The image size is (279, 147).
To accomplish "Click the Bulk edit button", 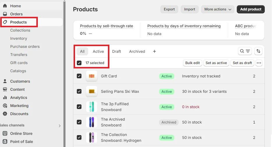I will point(193,63).
